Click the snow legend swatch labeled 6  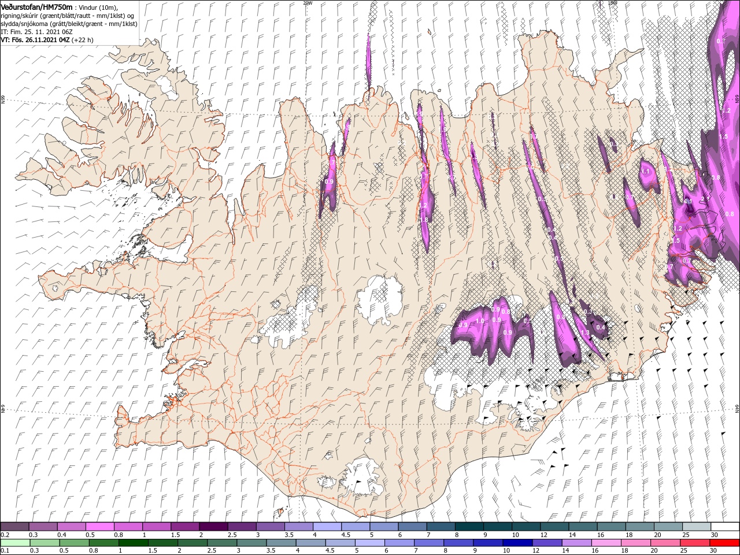412,527
